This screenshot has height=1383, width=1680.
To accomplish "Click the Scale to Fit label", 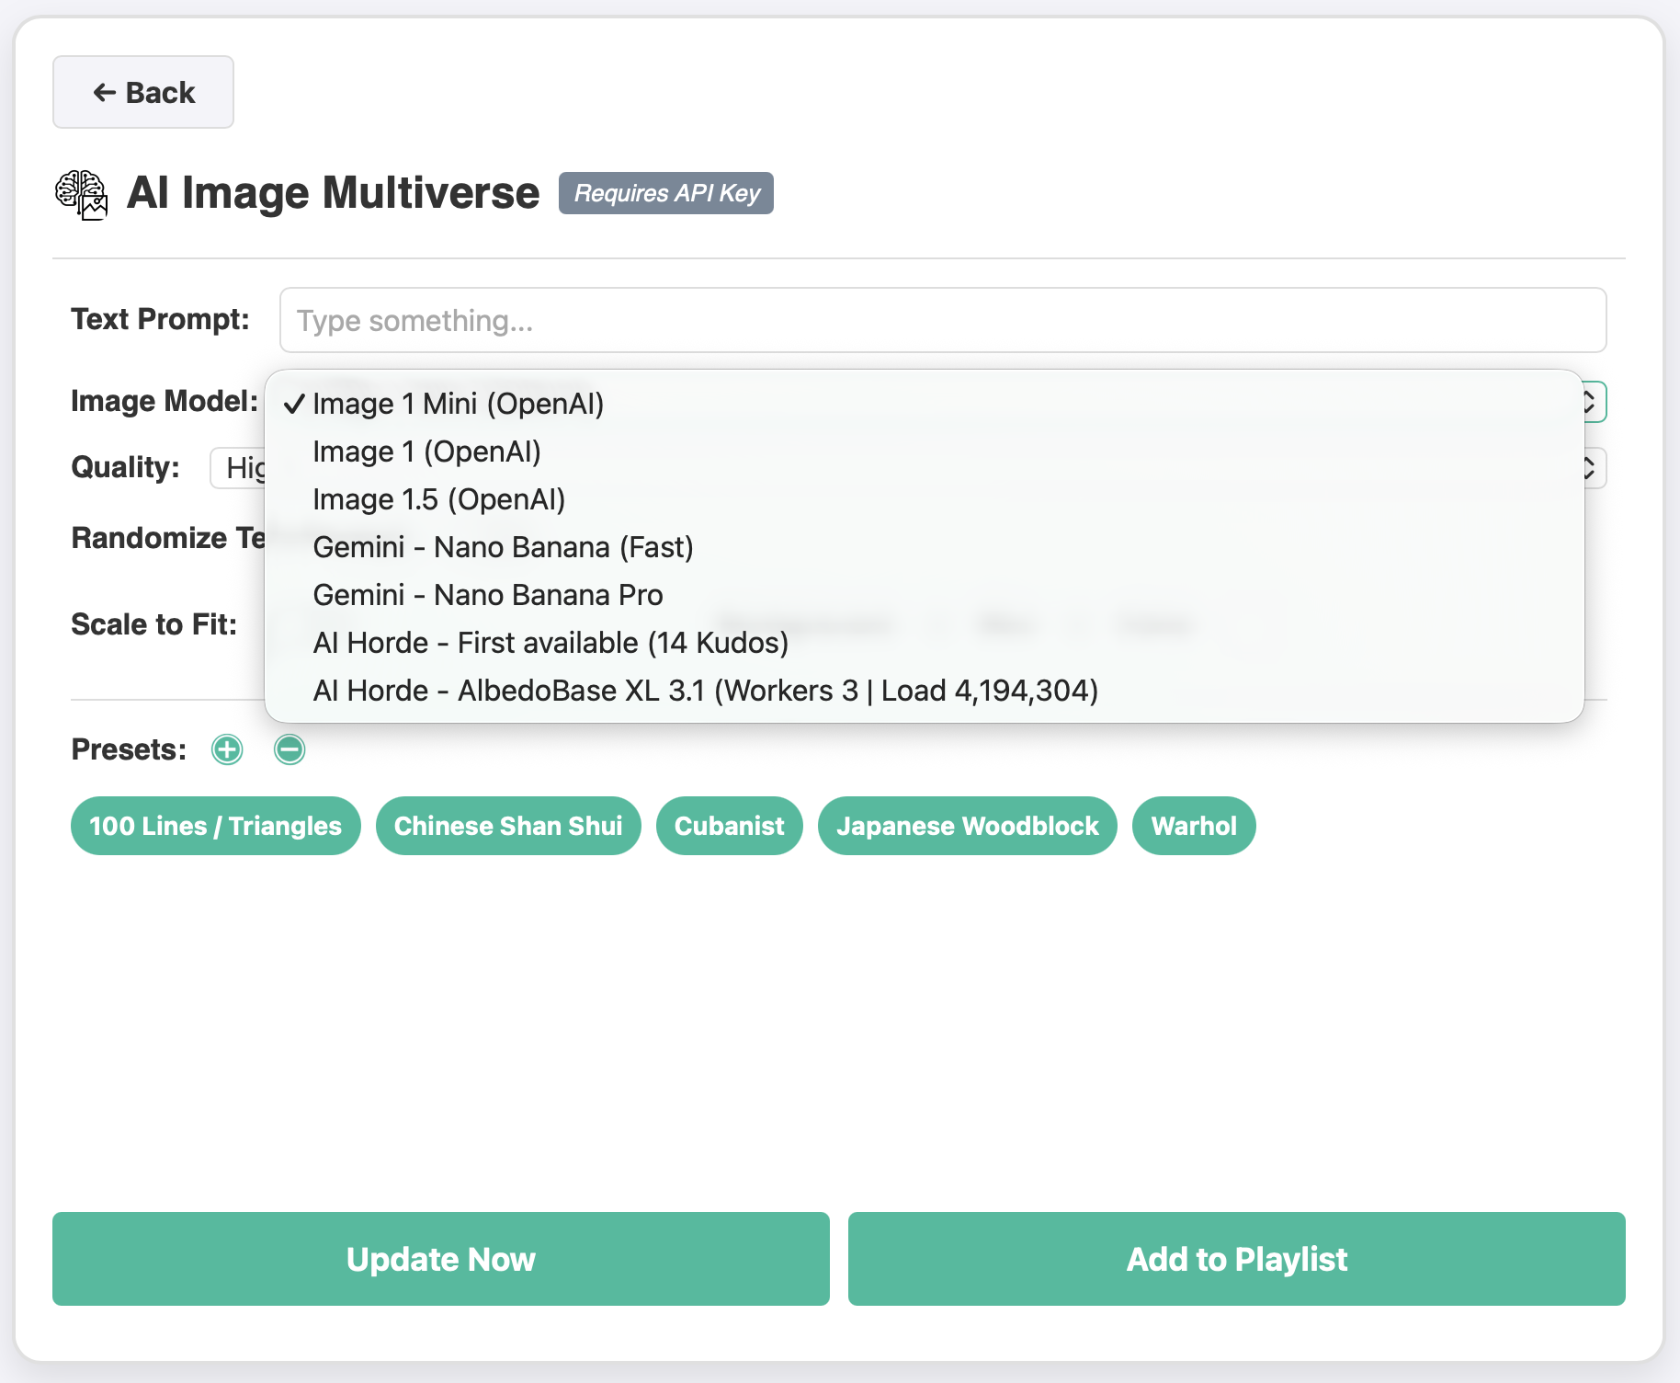I will pos(154,624).
